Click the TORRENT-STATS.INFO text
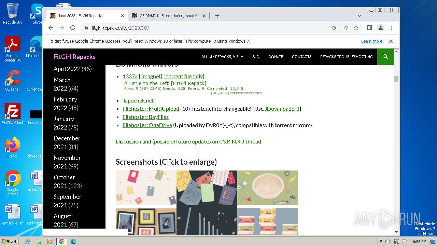This screenshot has width=437, height=246. click(x=246, y=93)
